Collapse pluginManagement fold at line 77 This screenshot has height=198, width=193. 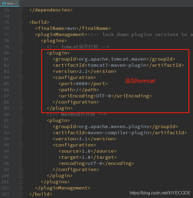(x=21, y=34)
